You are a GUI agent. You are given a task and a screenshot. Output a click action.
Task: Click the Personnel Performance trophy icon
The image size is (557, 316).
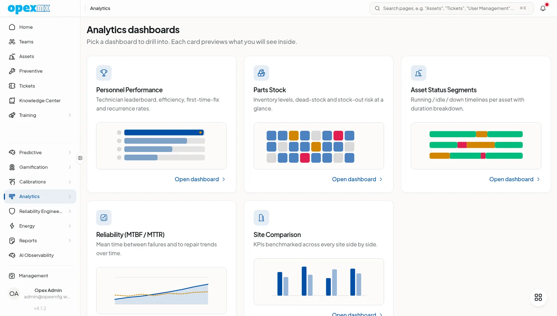pos(104,73)
